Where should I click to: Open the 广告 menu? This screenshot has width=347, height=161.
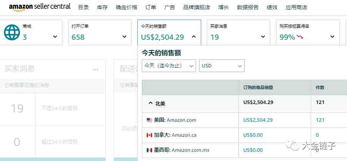pos(169,7)
